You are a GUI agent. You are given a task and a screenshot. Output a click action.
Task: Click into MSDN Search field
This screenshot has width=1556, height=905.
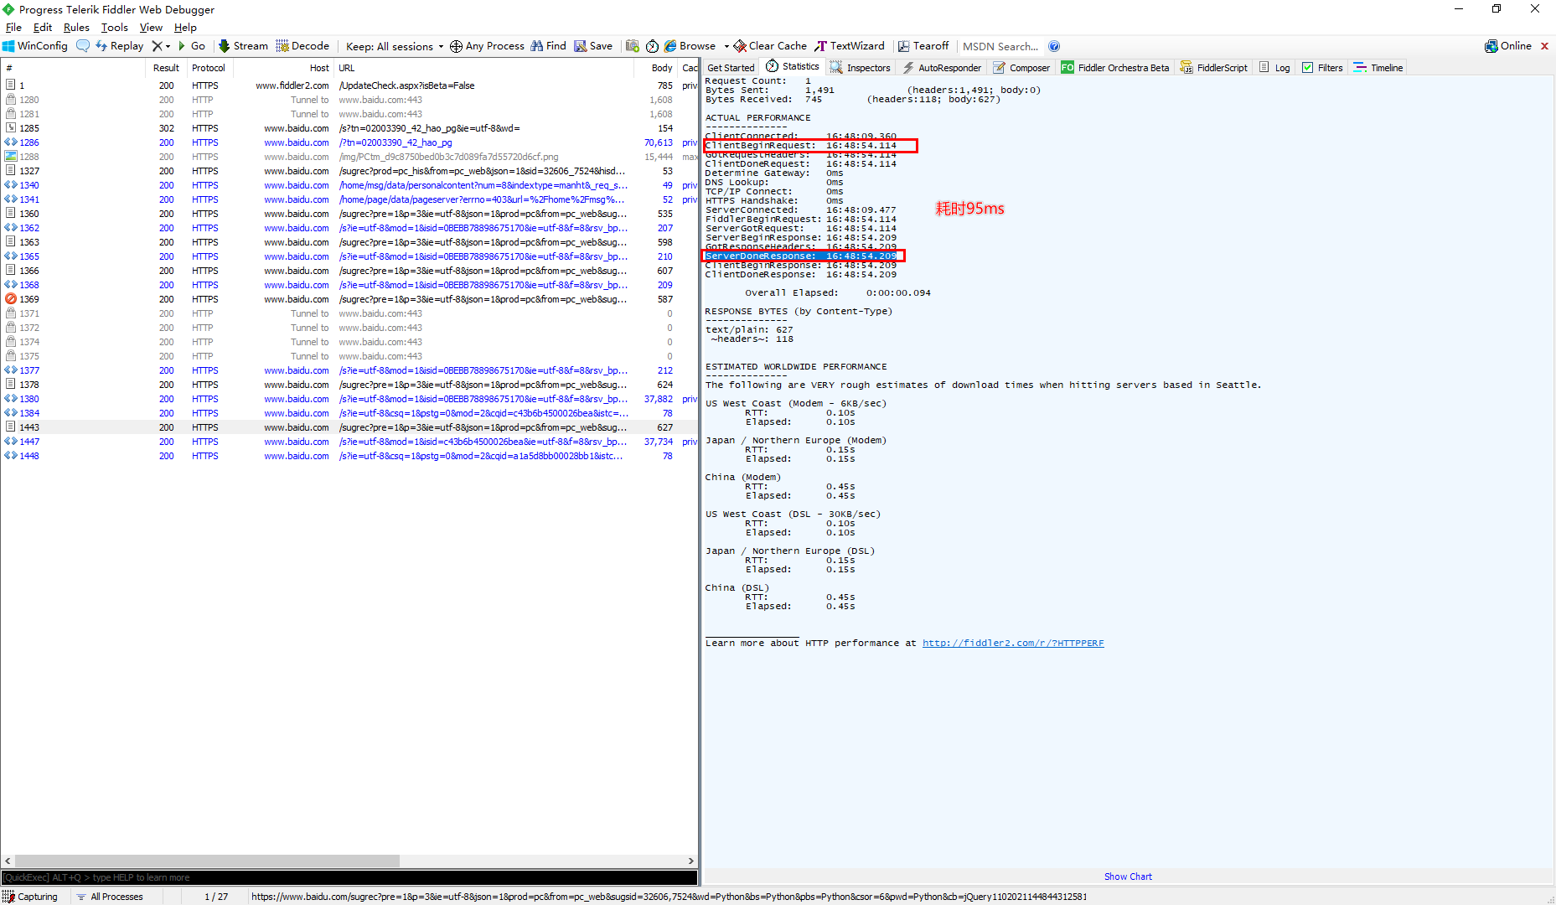1000,46
